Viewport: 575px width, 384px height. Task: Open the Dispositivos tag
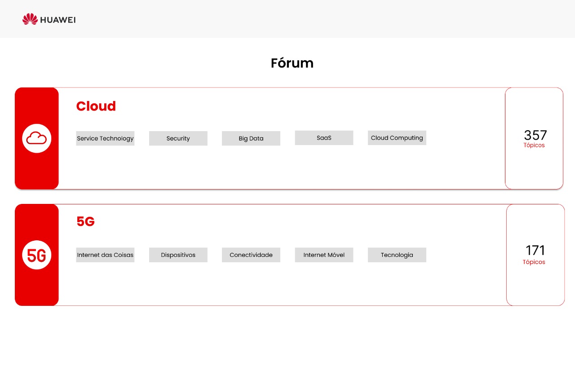point(178,255)
